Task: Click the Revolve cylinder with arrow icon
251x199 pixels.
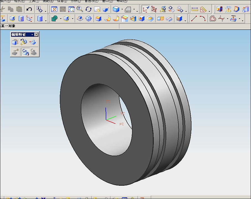Action: coord(21,19)
